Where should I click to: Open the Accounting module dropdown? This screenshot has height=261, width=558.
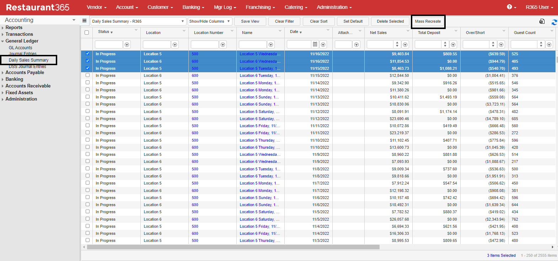point(74,20)
